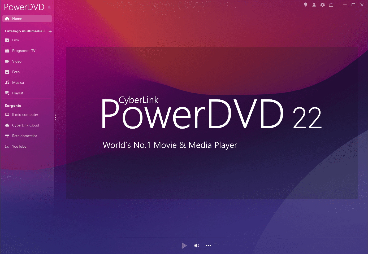Click the Film clapperboard icon

[7, 40]
